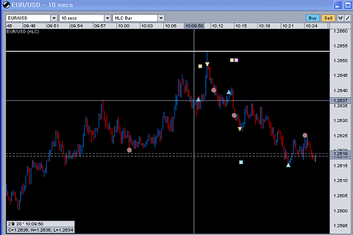Image resolution: width=353 pixels, height=235 pixels.
Task: Select the trend line drawing tool
Action: 348,18
